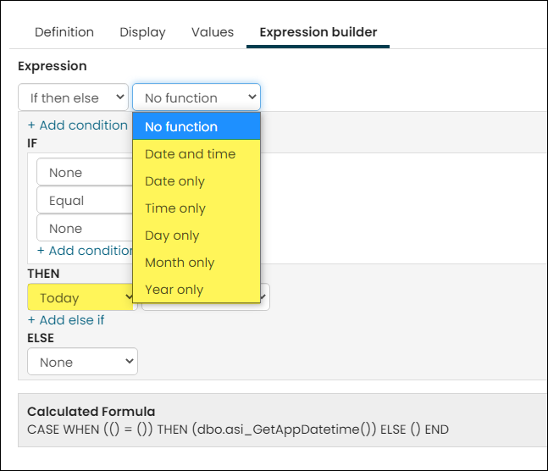Click the ELSE label
Viewport: 548px width, 471px height.
click(41, 338)
